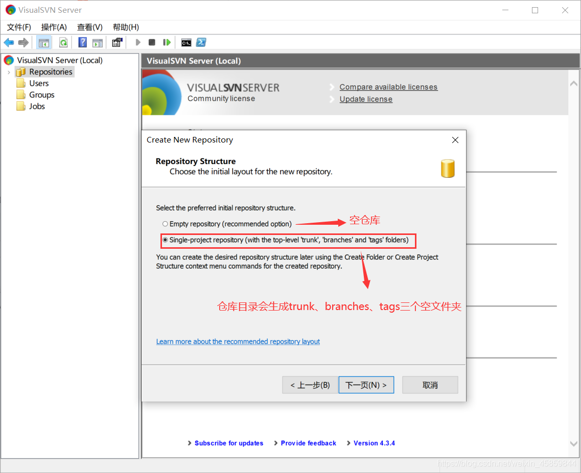This screenshot has height=473, width=581.
Task: Open Compare available licenses link
Action: point(388,87)
